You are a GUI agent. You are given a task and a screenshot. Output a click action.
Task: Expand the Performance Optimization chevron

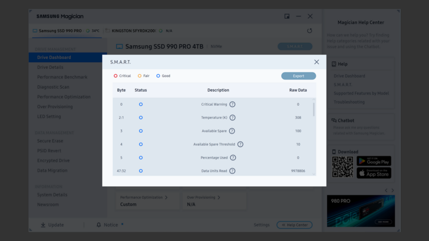click(x=166, y=198)
